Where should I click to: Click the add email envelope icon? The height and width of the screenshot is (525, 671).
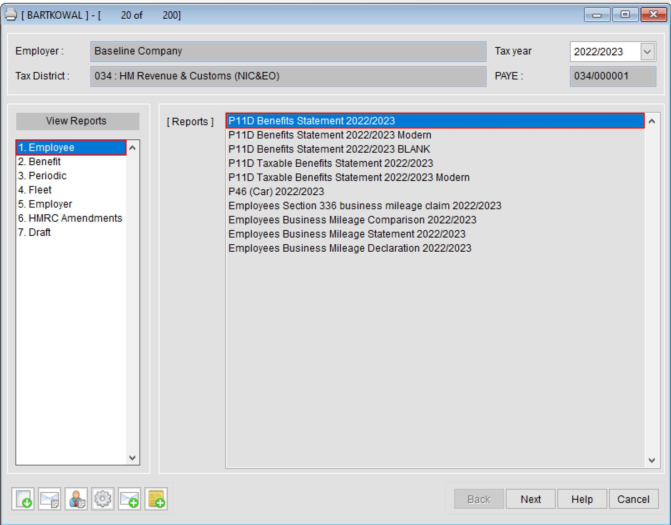click(129, 499)
